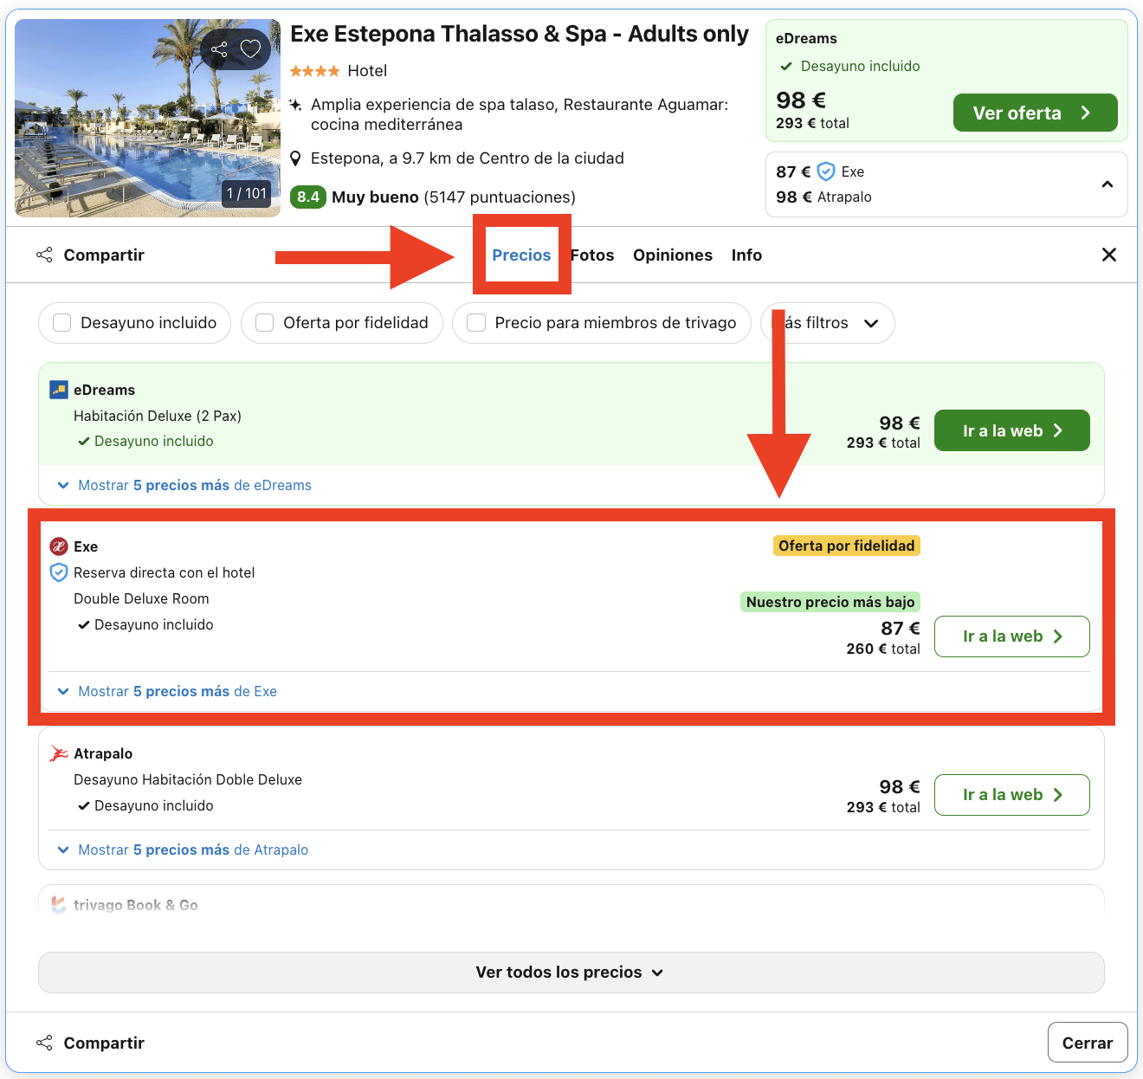Collapse the Exe and Atrapalo price summary box
The height and width of the screenshot is (1079, 1143).
1107,184
